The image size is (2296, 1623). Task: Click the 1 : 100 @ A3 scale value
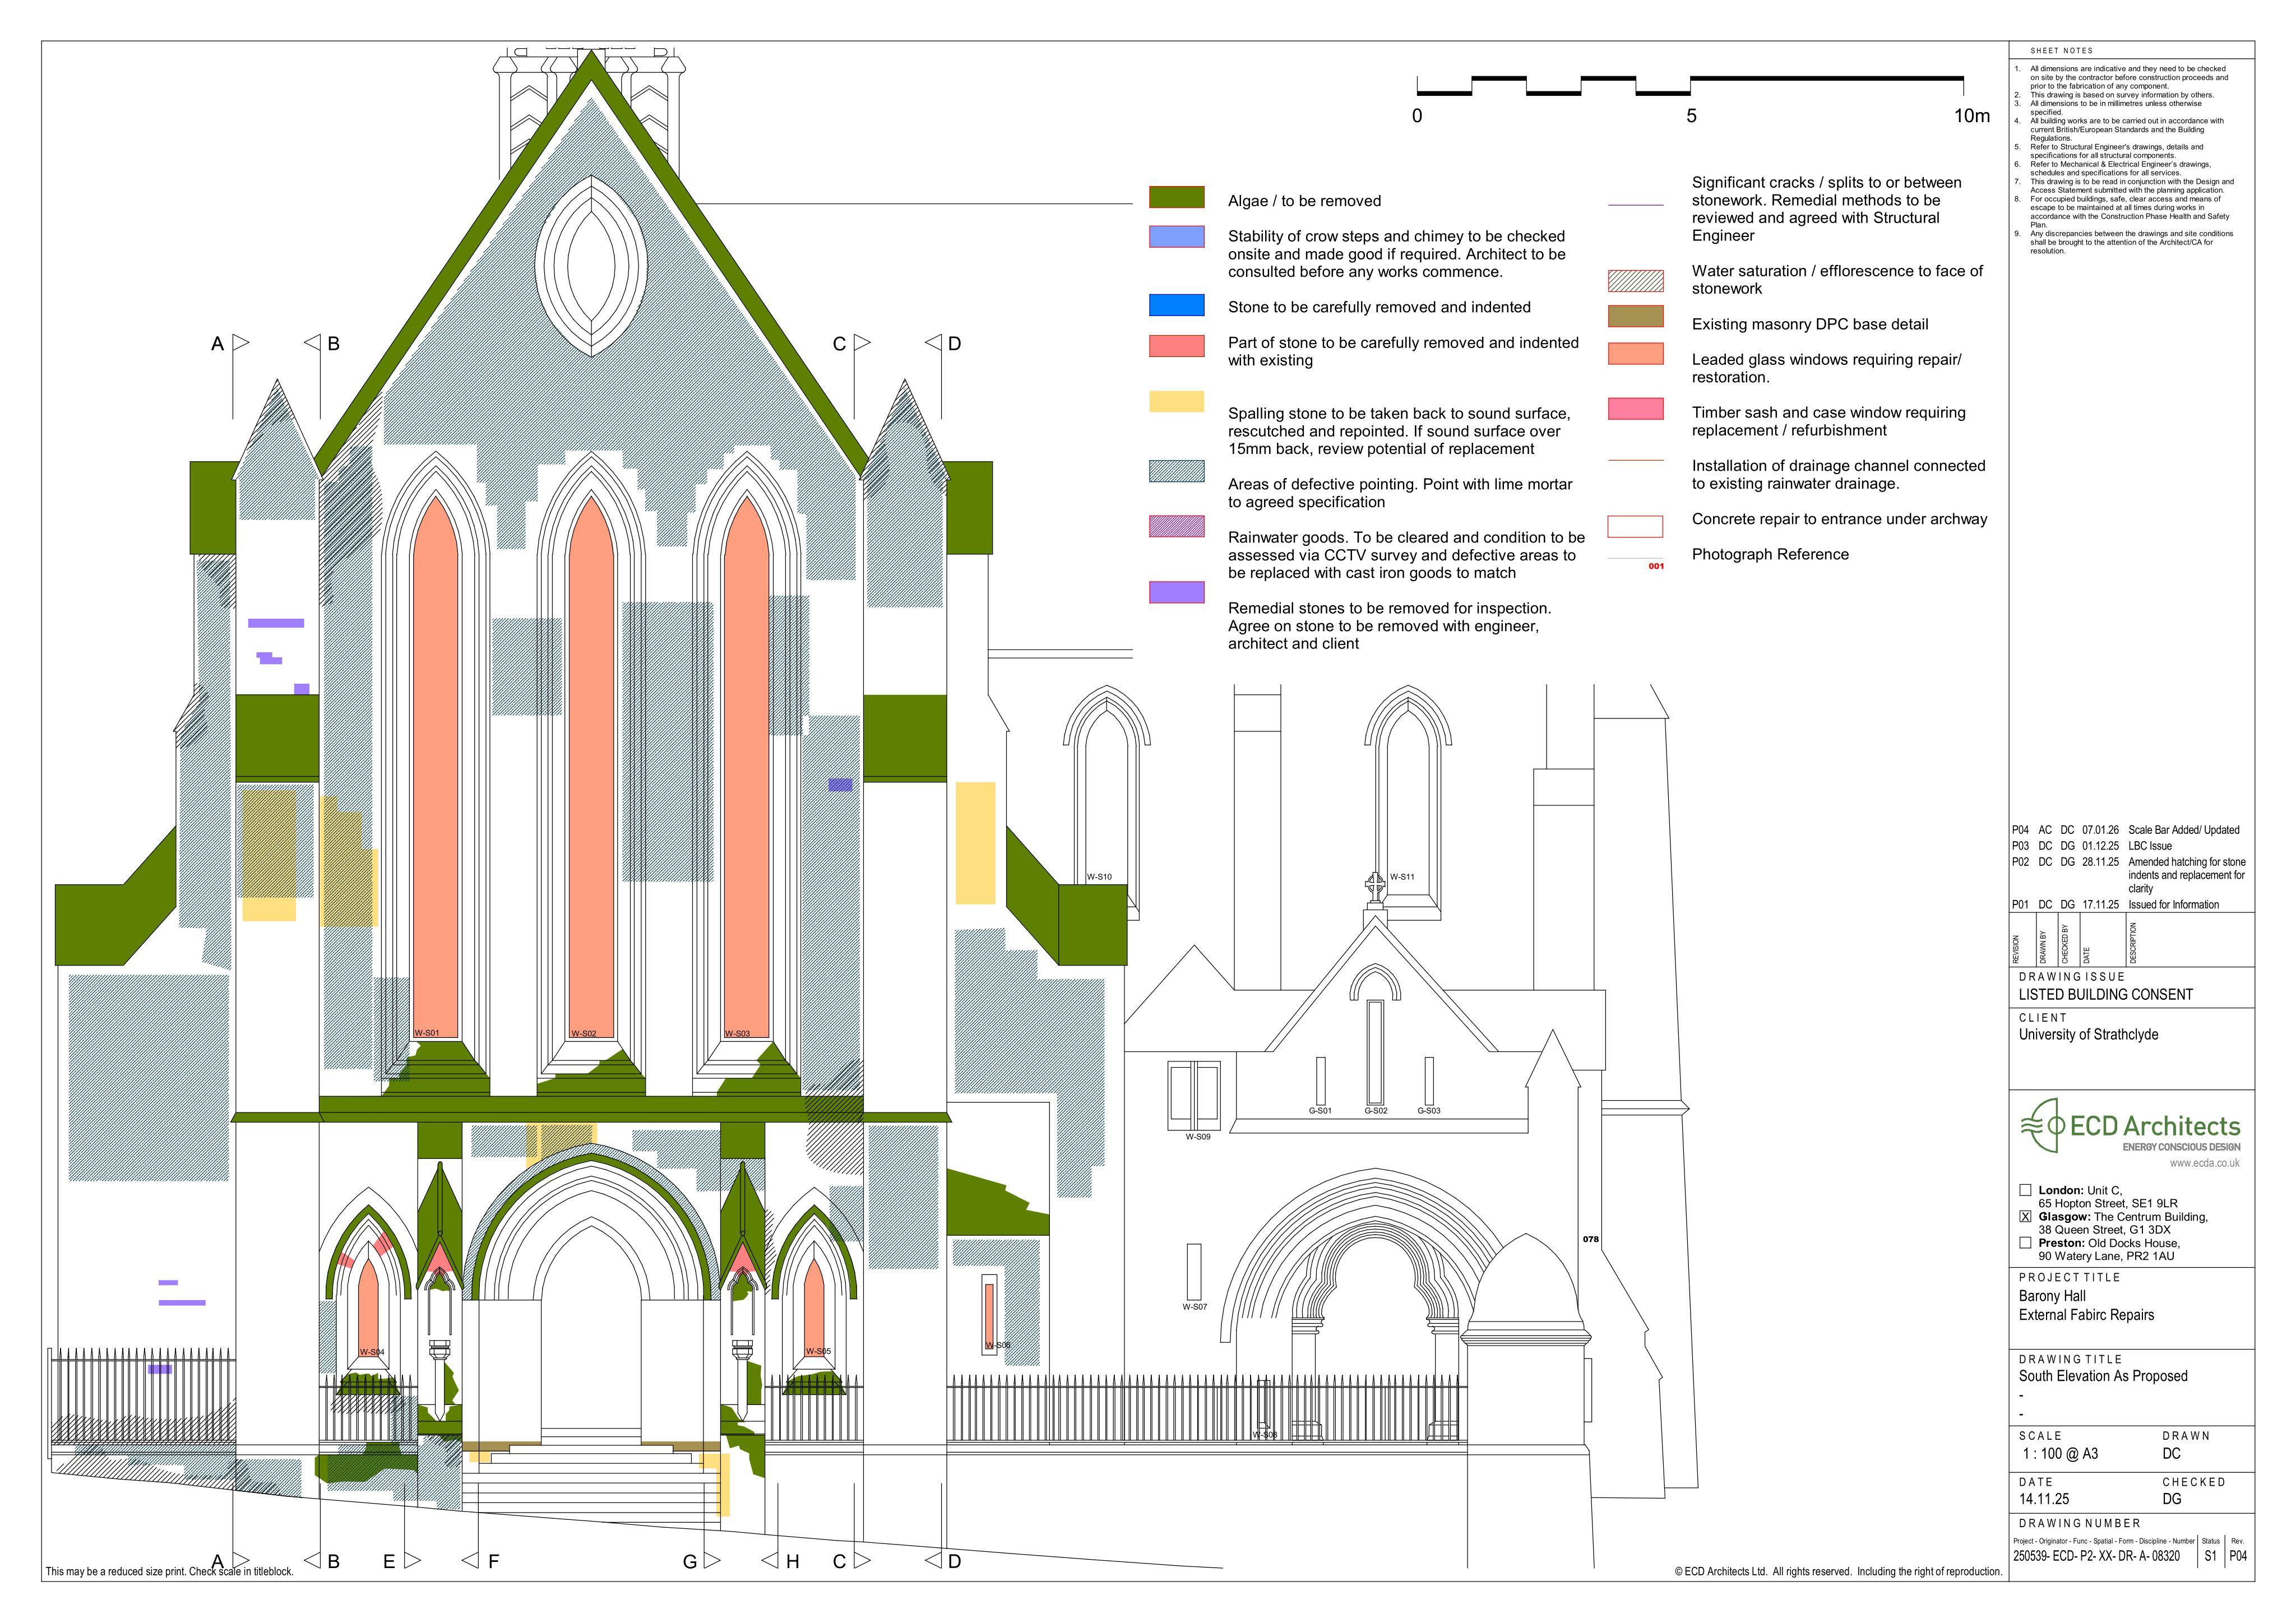[x=2060, y=1454]
